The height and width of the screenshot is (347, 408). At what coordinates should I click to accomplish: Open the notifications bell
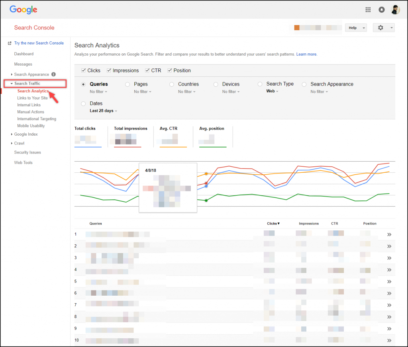point(381,9)
